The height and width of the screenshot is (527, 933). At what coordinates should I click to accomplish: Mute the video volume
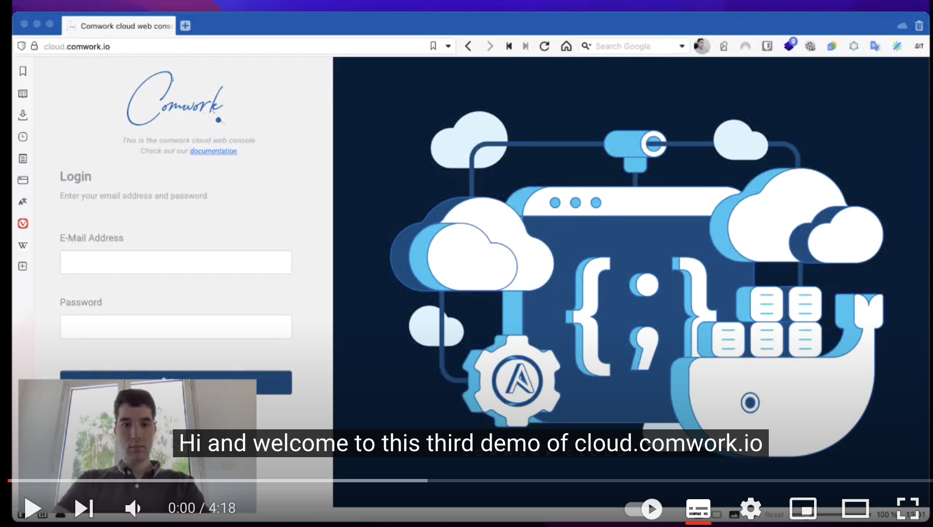(x=133, y=508)
